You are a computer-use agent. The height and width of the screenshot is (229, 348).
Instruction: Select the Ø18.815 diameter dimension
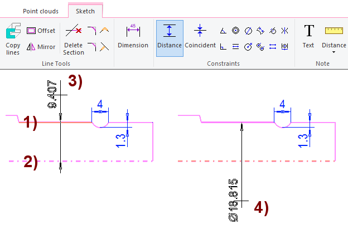(x=233, y=200)
